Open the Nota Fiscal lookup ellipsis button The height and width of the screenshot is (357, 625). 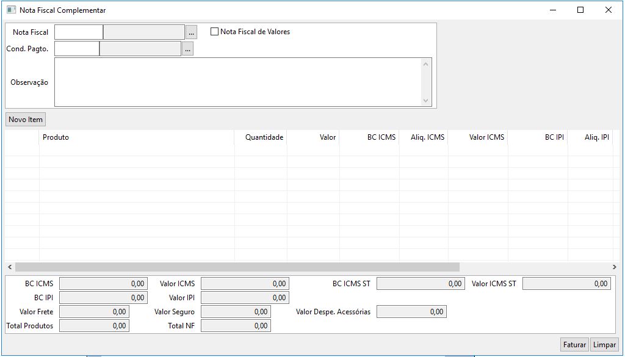tap(191, 32)
